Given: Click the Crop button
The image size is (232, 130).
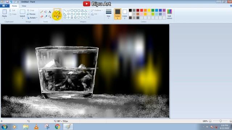Looking at the screenshot, I should pyautogui.click(x=30, y=10).
